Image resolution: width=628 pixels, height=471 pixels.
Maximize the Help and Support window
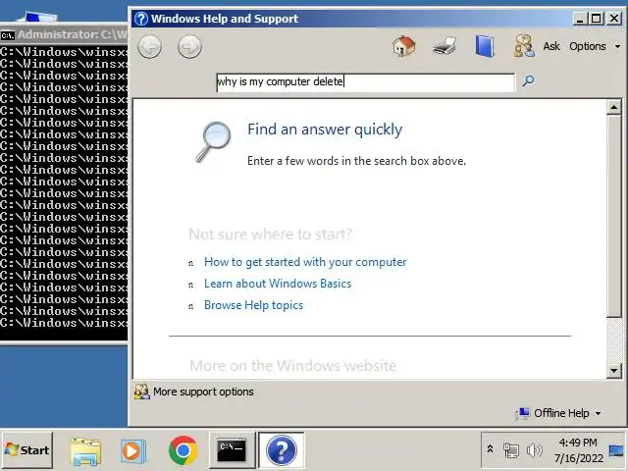(x=596, y=19)
